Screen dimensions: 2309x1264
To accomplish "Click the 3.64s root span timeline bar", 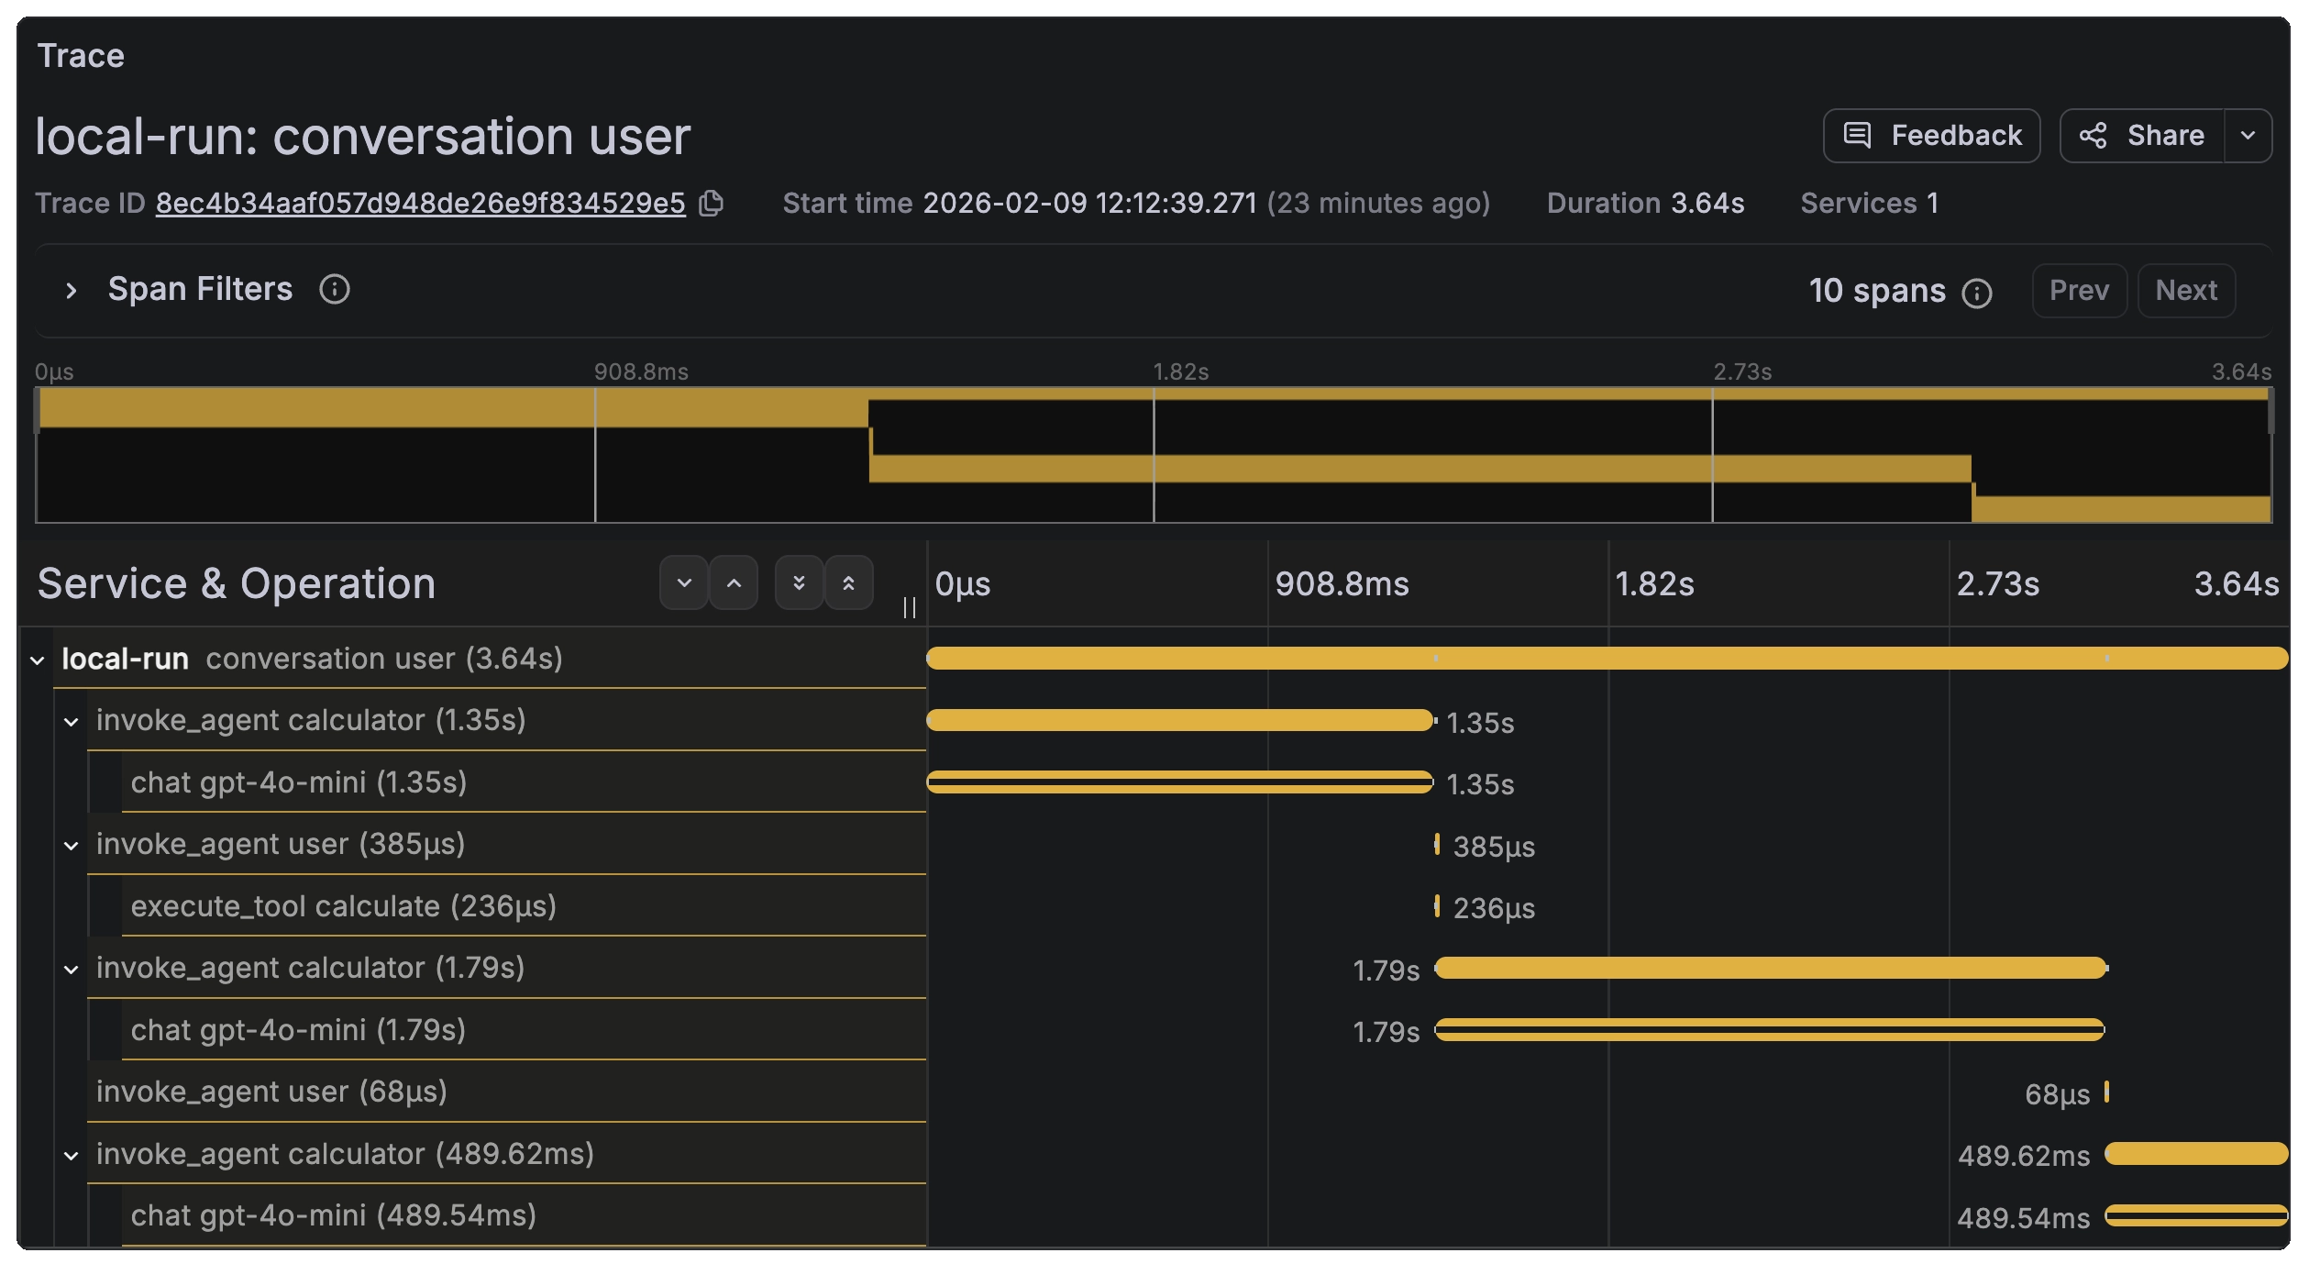I will tap(1607, 658).
